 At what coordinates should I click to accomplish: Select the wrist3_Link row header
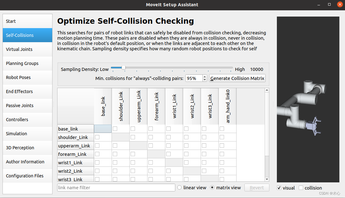point(76,178)
